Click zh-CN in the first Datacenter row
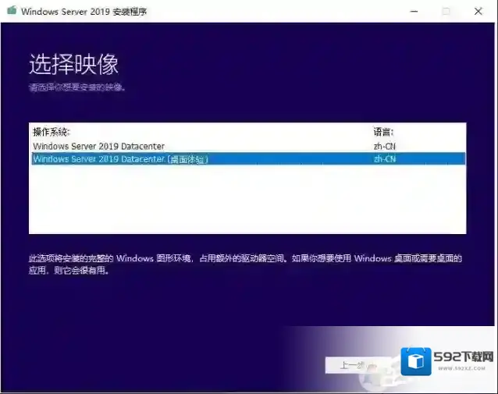 385,146
